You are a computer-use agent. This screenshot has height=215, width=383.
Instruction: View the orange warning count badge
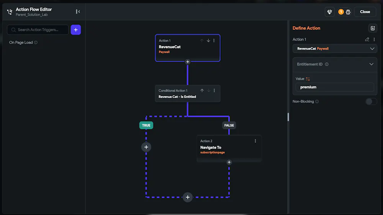pos(341,12)
